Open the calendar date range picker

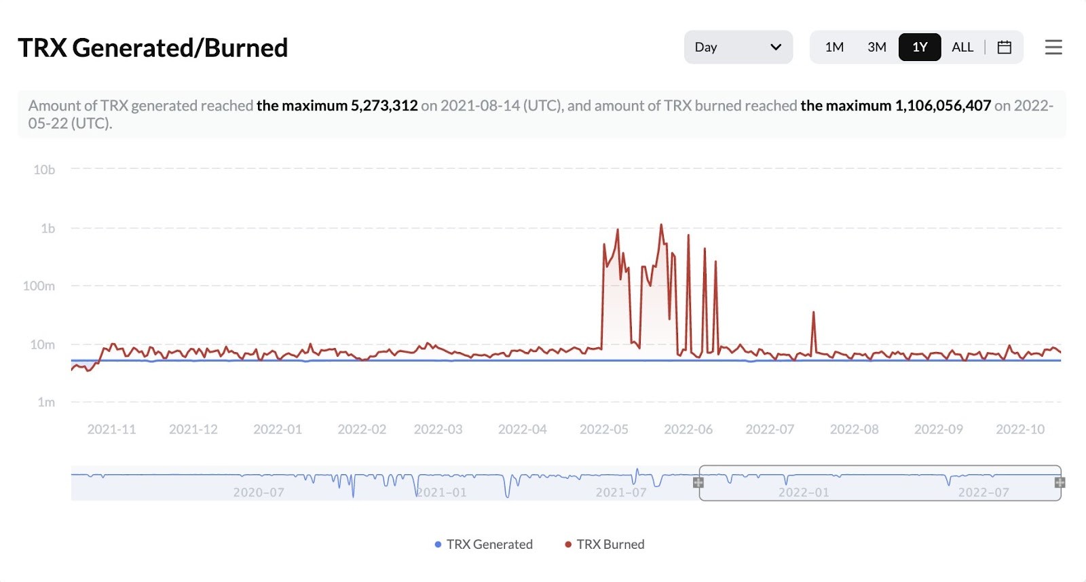(x=1005, y=47)
